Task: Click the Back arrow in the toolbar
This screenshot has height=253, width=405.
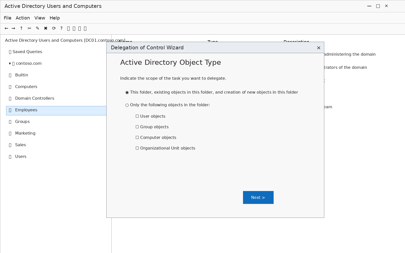Action: pos(6,28)
